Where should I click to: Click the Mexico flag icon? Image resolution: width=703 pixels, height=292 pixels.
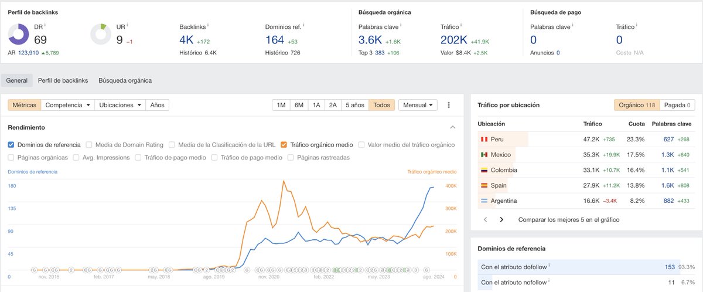(x=484, y=155)
